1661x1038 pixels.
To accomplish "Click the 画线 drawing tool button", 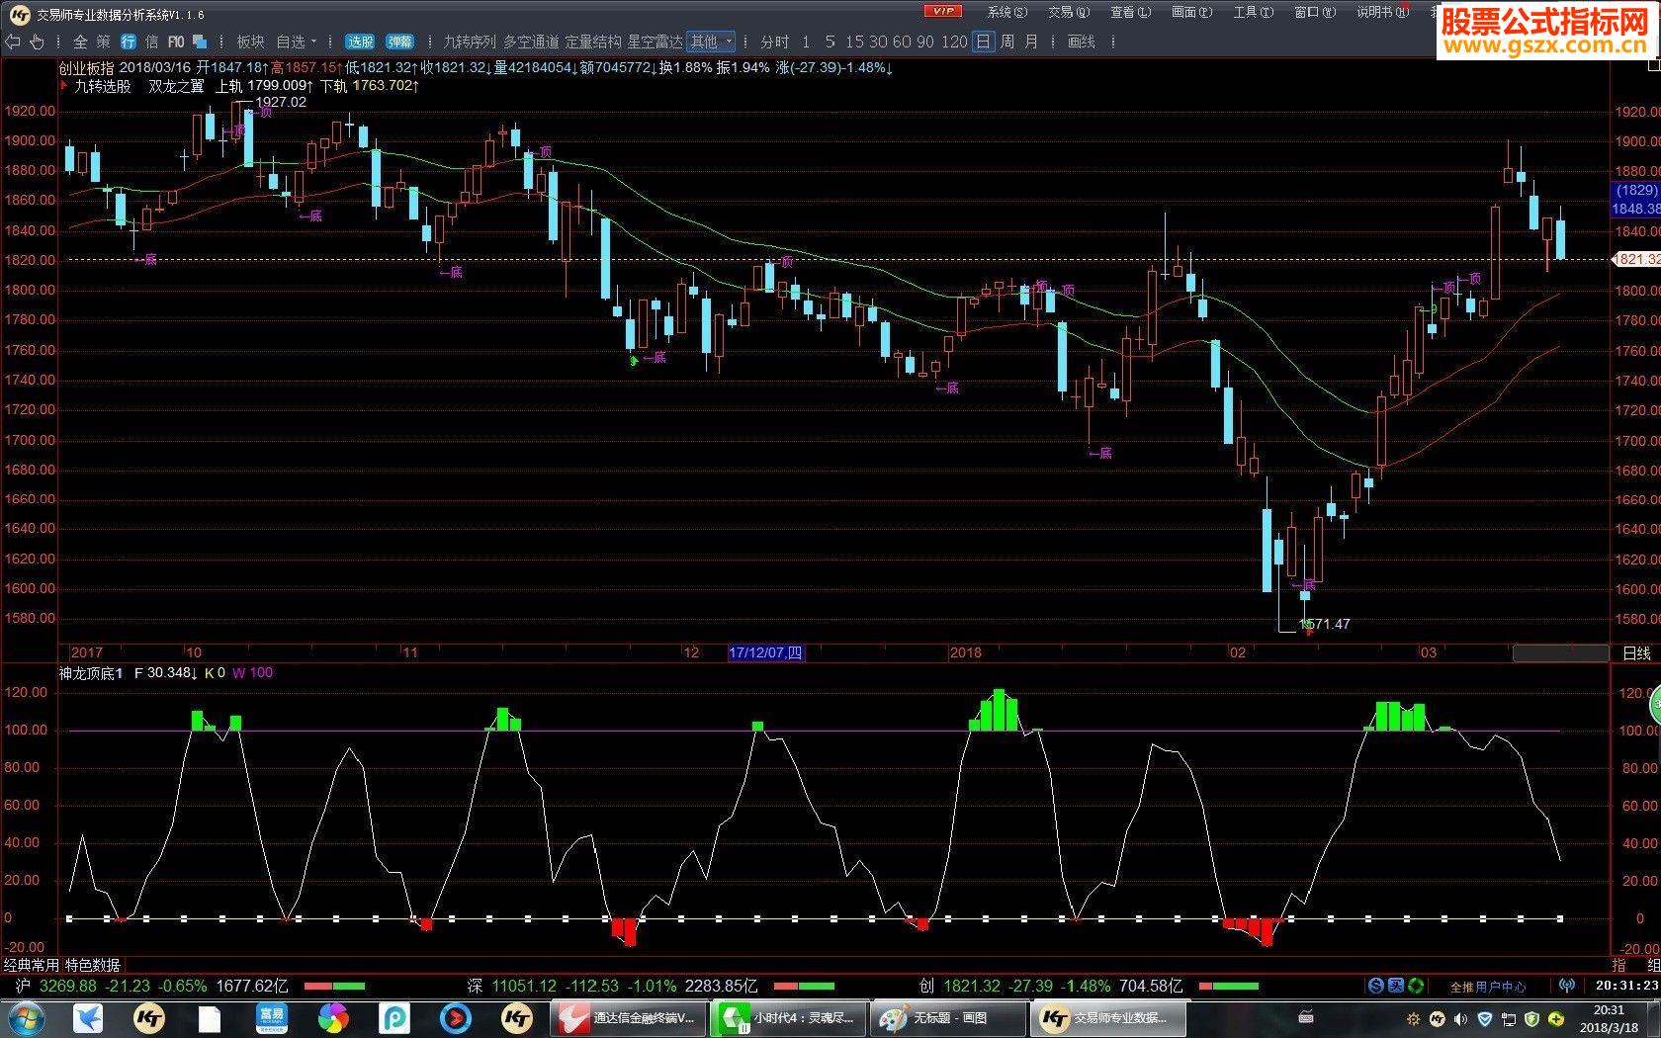I will pyautogui.click(x=1082, y=42).
